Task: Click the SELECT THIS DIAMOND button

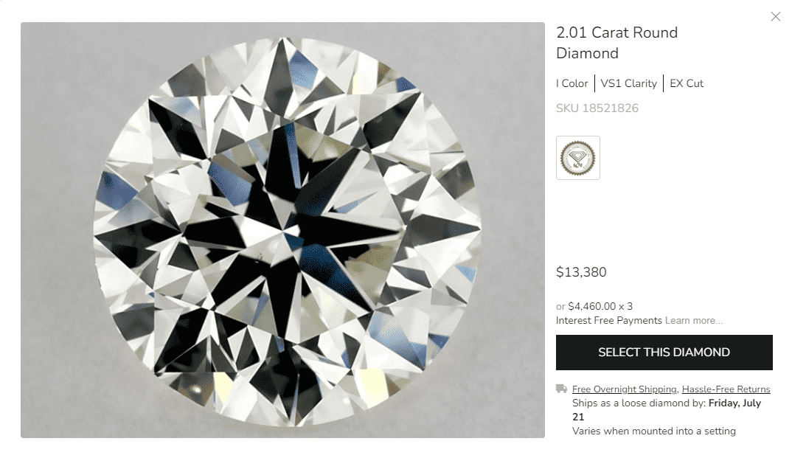Action: (x=664, y=353)
